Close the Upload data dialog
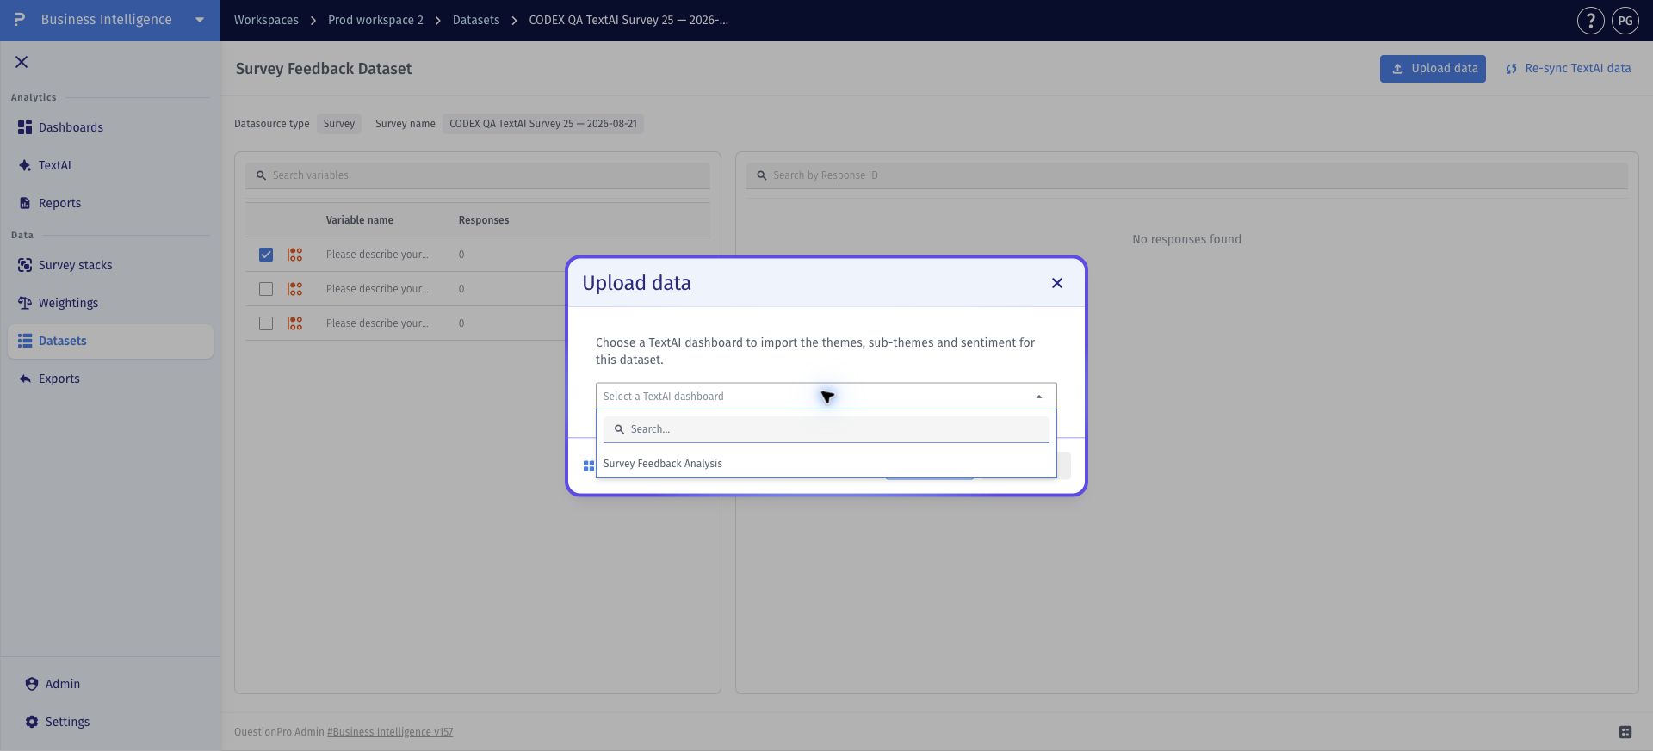Screen dimensions: 1653x751 (1057, 283)
